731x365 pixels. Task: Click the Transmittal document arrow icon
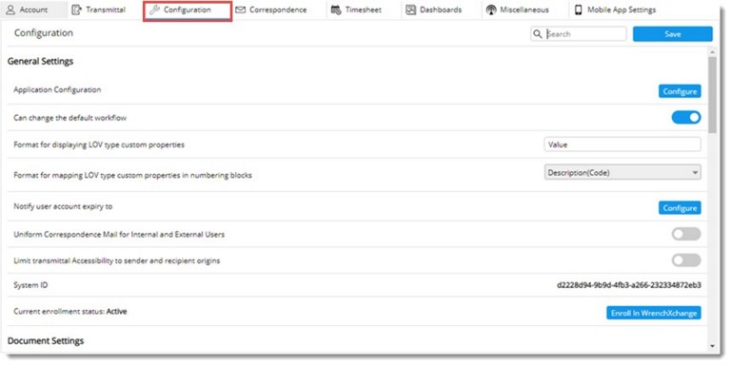point(76,10)
